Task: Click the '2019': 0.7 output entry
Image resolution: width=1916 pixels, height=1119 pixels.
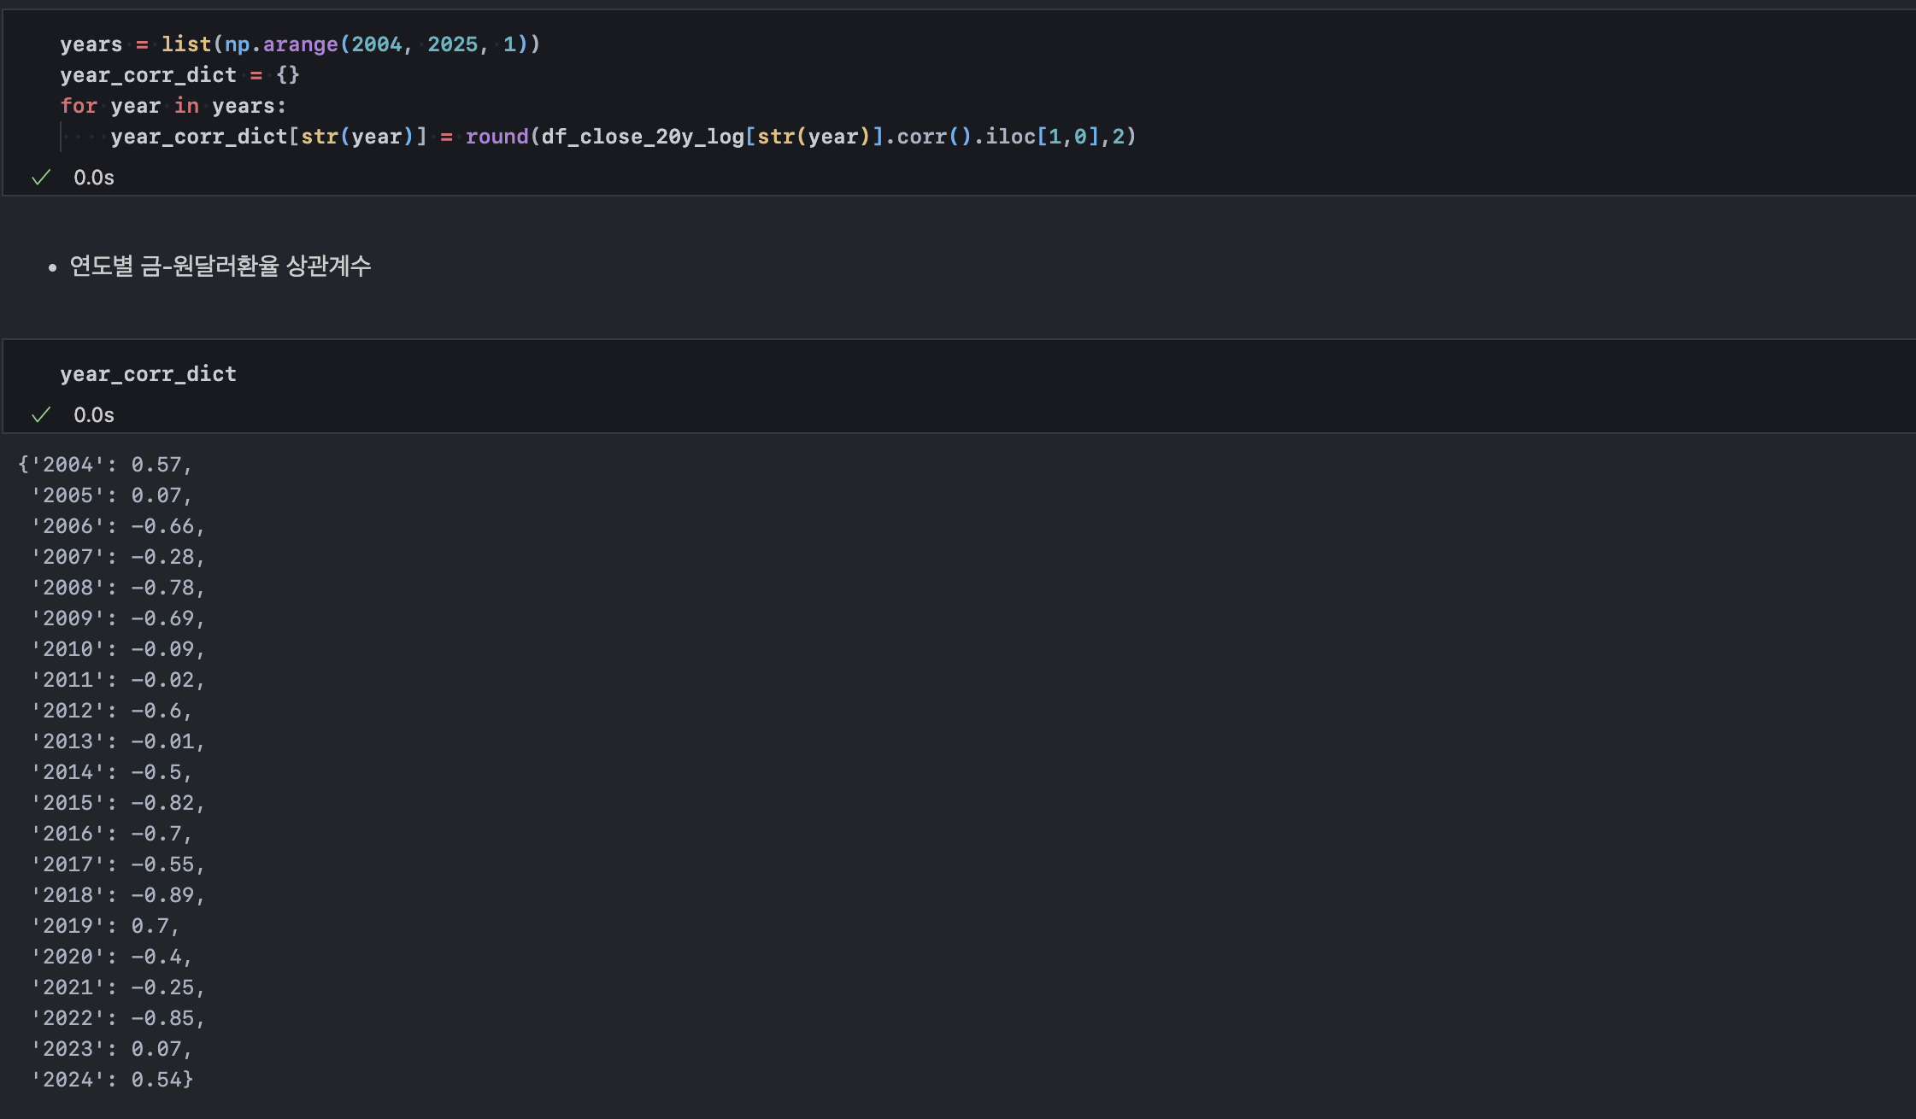Action: [x=104, y=926]
